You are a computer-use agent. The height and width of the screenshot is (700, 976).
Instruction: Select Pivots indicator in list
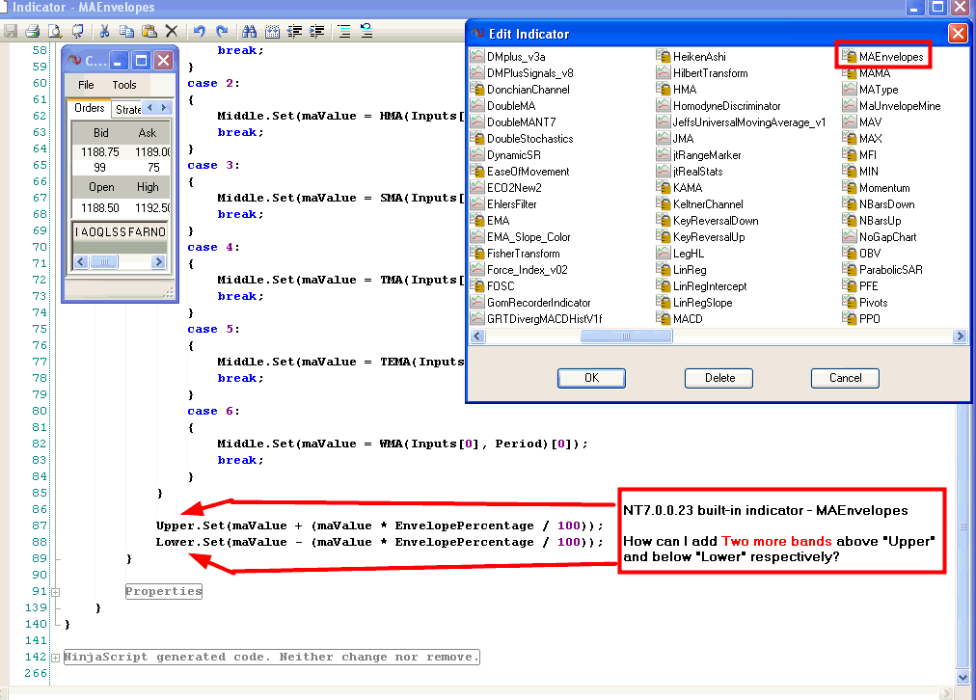[874, 303]
